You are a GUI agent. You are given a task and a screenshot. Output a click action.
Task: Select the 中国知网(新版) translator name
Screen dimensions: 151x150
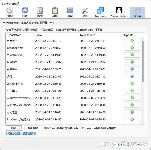coord(16,55)
